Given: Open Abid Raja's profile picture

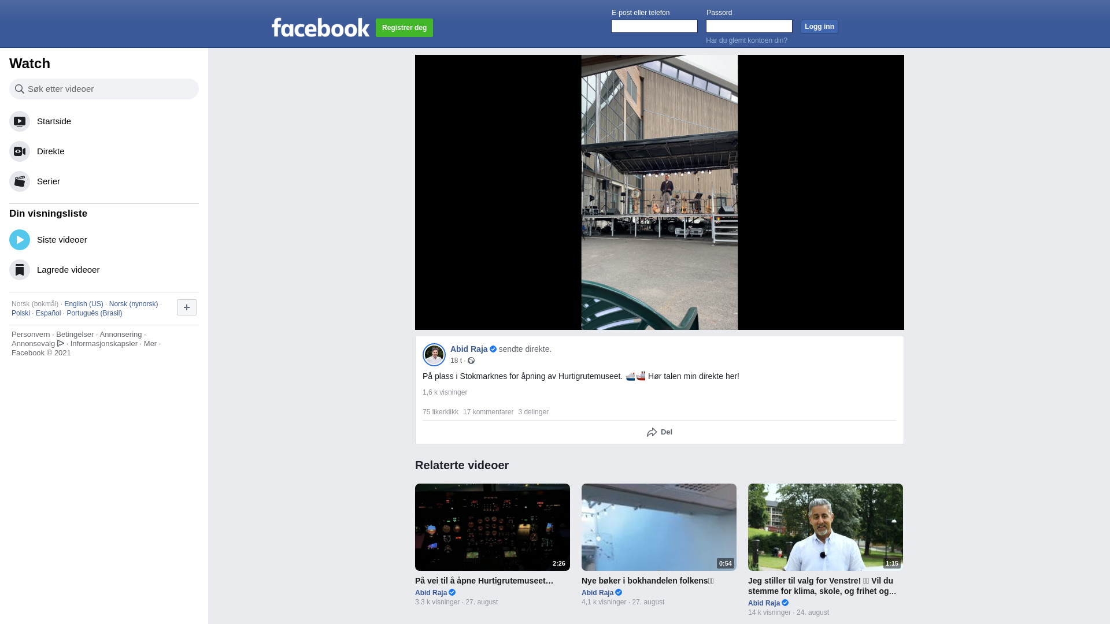Looking at the screenshot, I should [x=434, y=355].
